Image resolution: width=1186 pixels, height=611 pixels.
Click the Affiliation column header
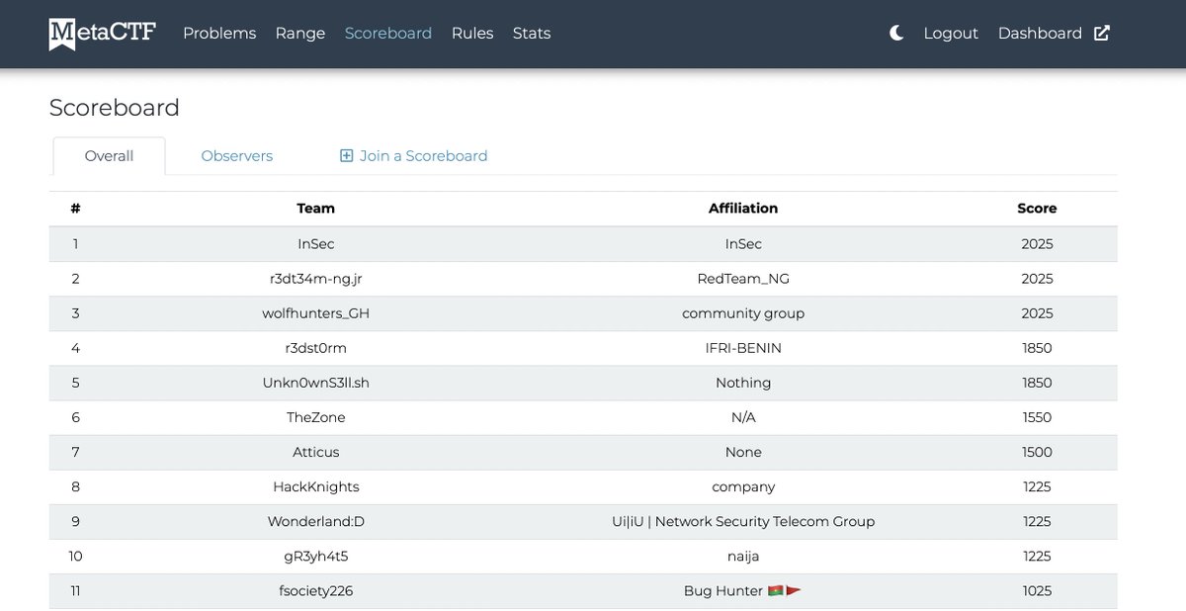pyautogui.click(x=743, y=208)
